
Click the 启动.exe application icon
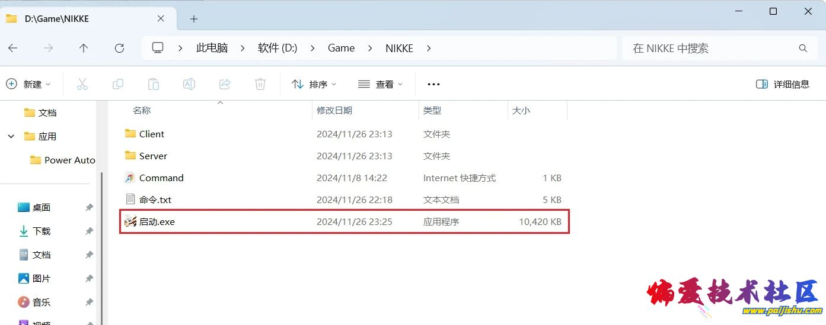click(130, 221)
